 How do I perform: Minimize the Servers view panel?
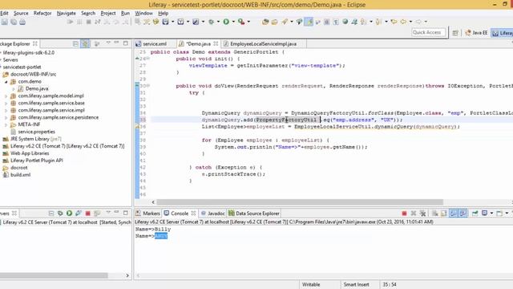tap(116, 213)
